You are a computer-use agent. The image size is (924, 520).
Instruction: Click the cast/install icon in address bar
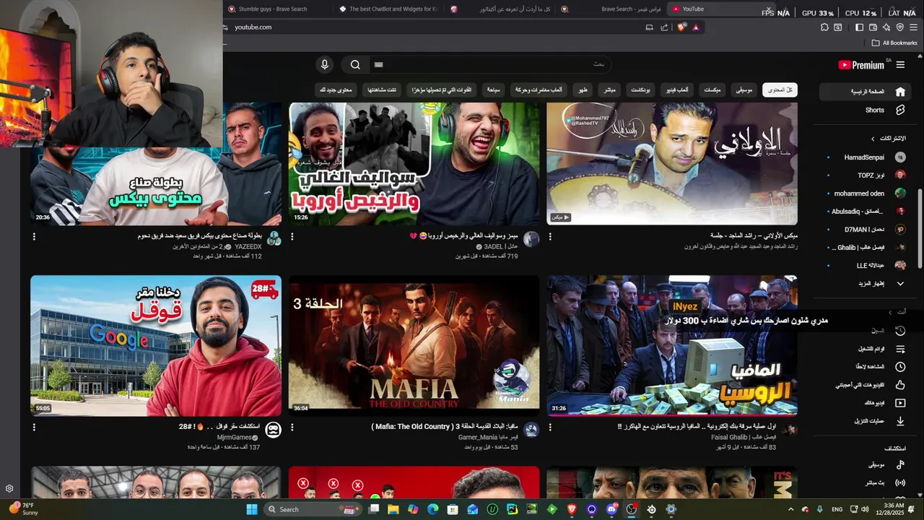[x=648, y=27]
